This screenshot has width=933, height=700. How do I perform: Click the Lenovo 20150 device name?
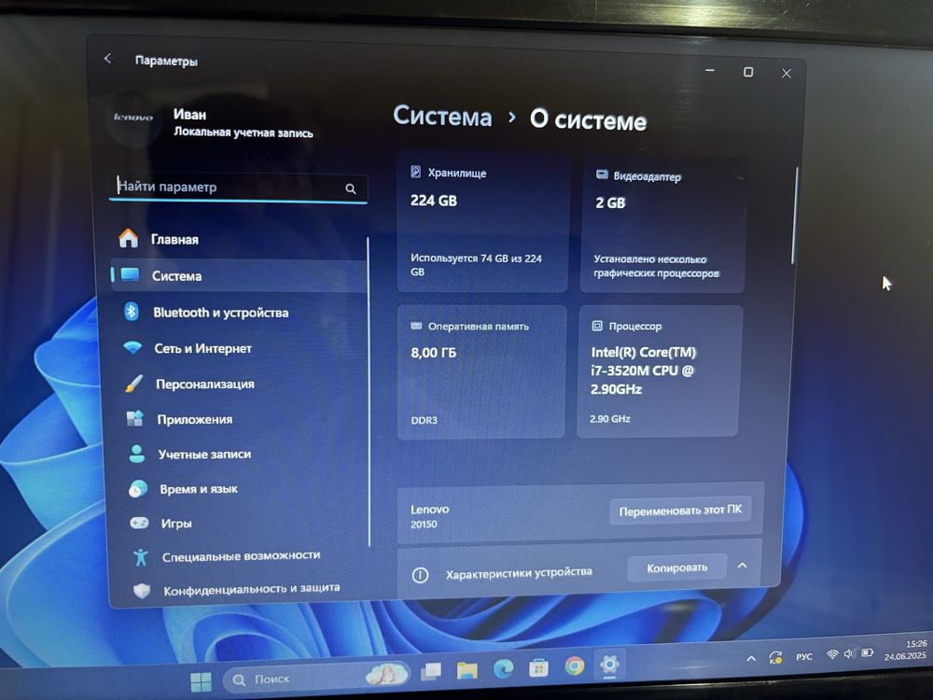click(429, 516)
